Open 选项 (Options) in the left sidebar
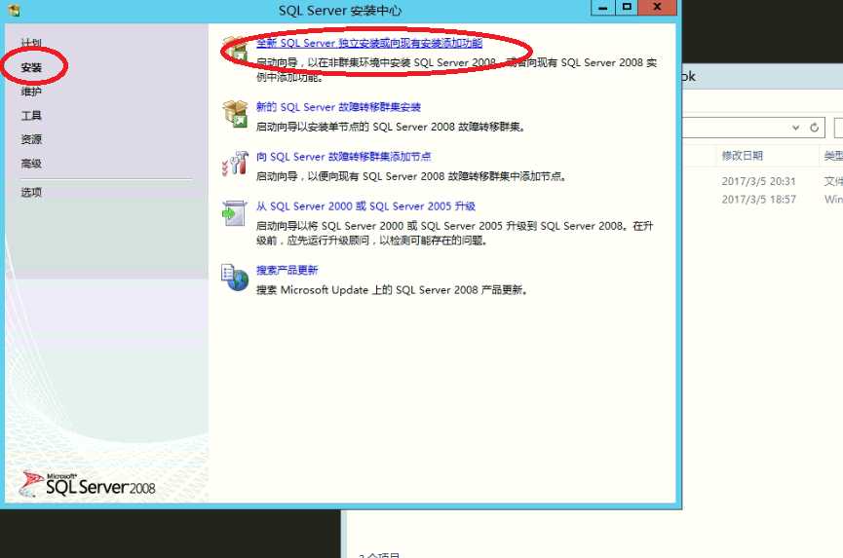The image size is (843, 558). pos(31,192)
